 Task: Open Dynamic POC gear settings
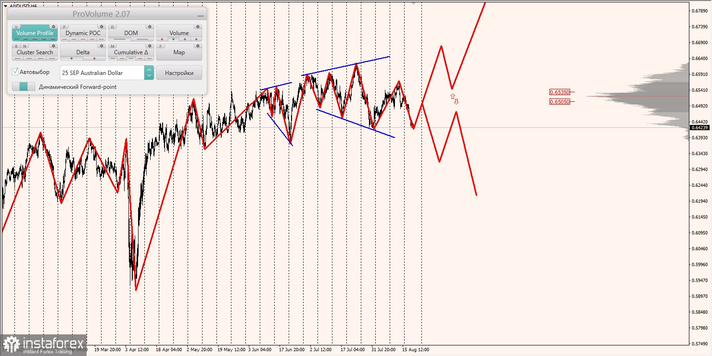click(102, 26)
